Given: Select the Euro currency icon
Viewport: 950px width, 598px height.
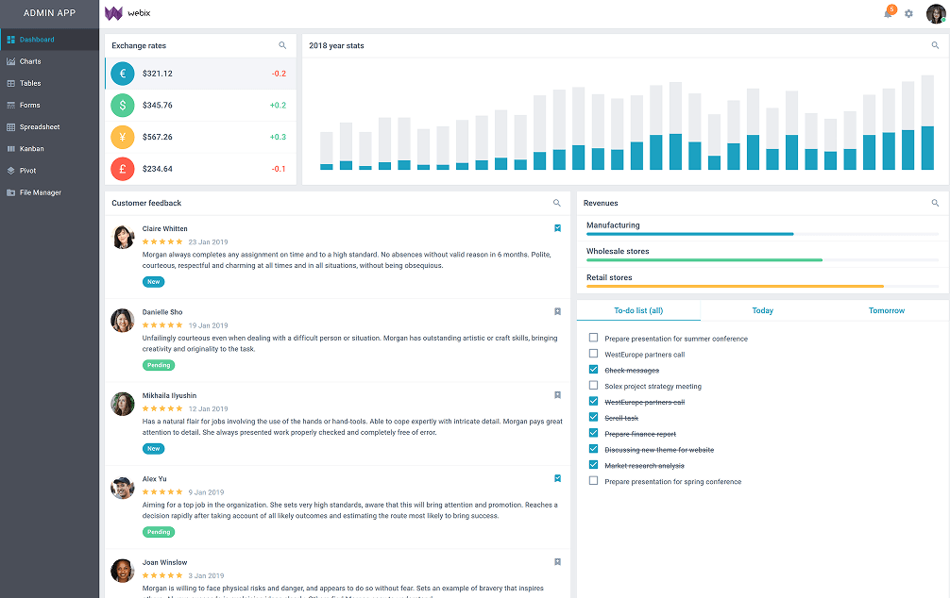Looking at the screenshot, I should 123,74.
